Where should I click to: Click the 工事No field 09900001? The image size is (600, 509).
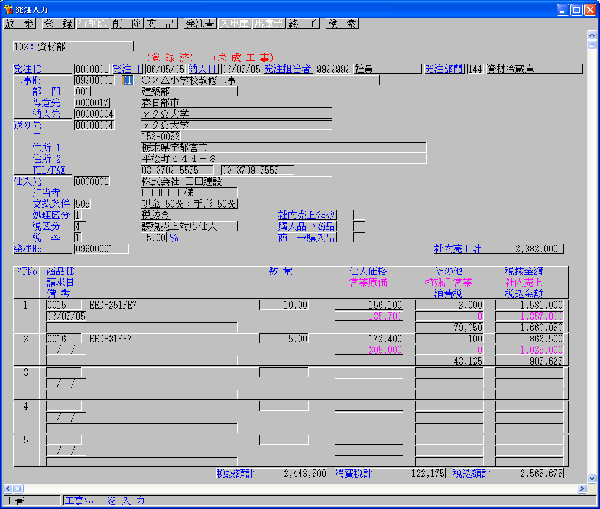[x=94, y=80]
